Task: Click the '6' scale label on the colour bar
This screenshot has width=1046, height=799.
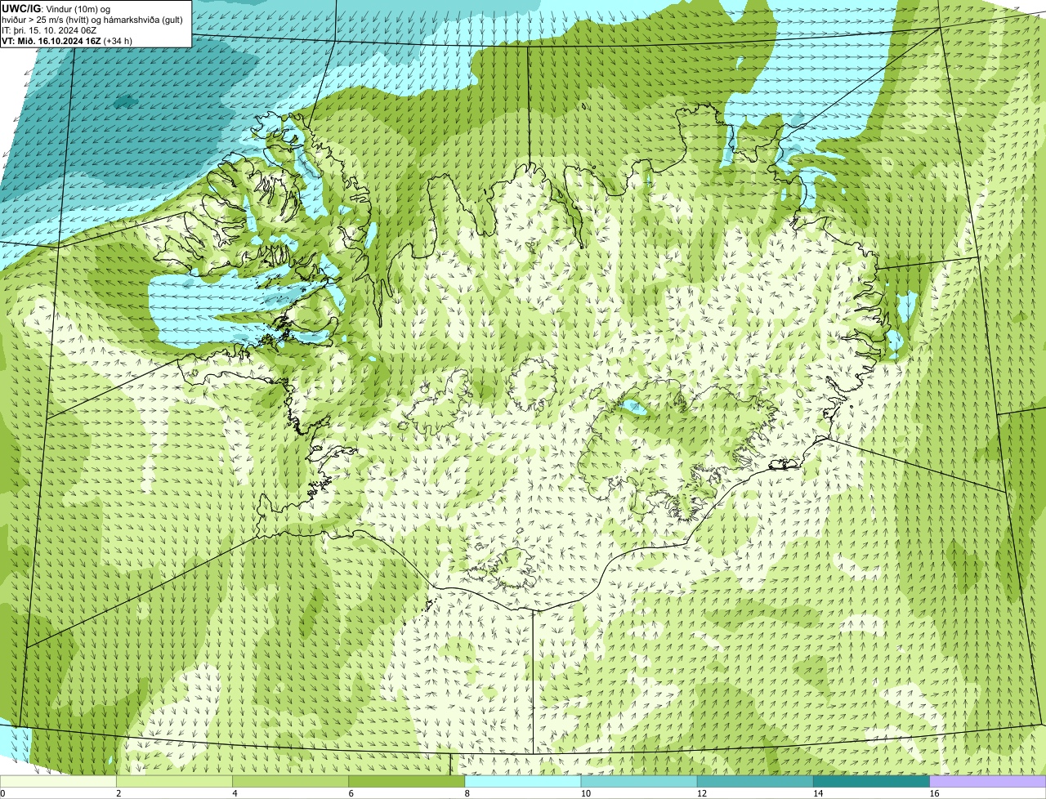Action: [x=351, y=793]
